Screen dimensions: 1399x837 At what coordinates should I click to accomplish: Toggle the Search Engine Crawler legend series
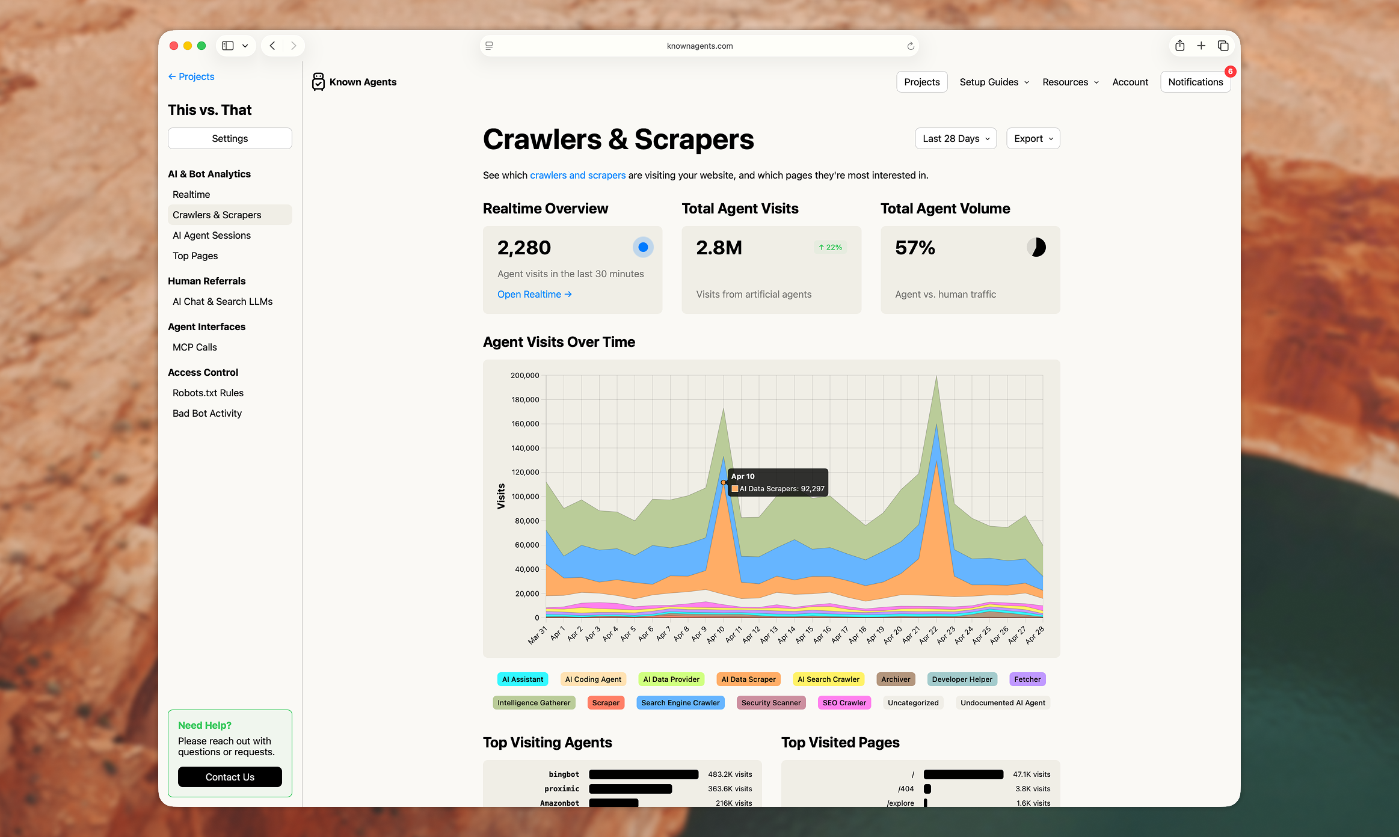[680, 703]
